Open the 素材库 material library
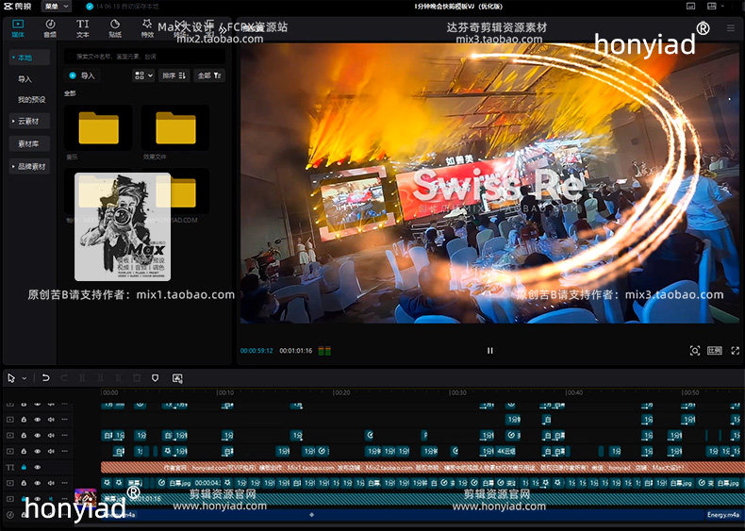Screen dimensions: 745x531 click(29, 143)
